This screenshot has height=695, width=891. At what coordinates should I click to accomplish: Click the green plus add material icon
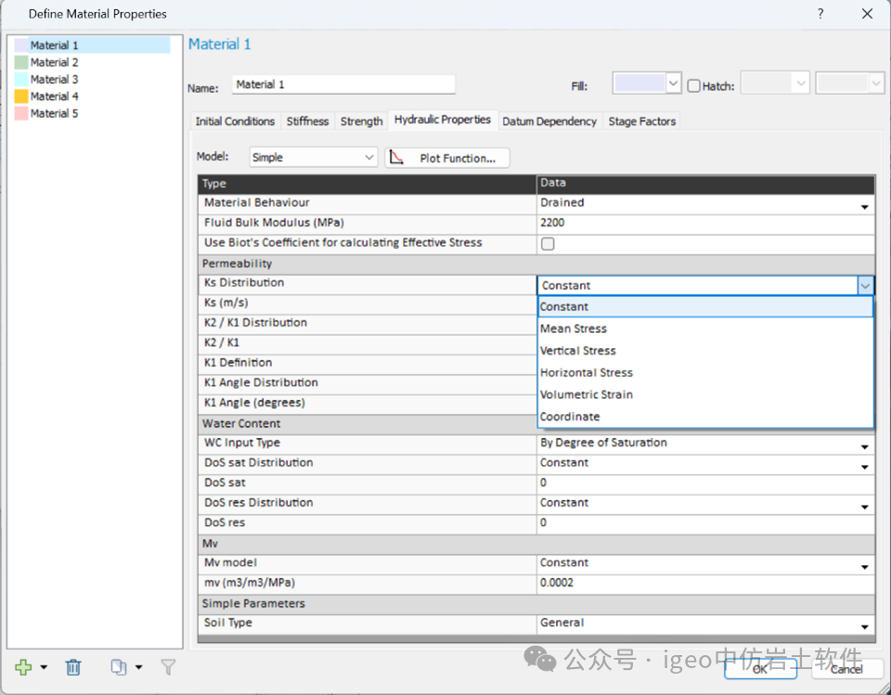tap(24, 667)
